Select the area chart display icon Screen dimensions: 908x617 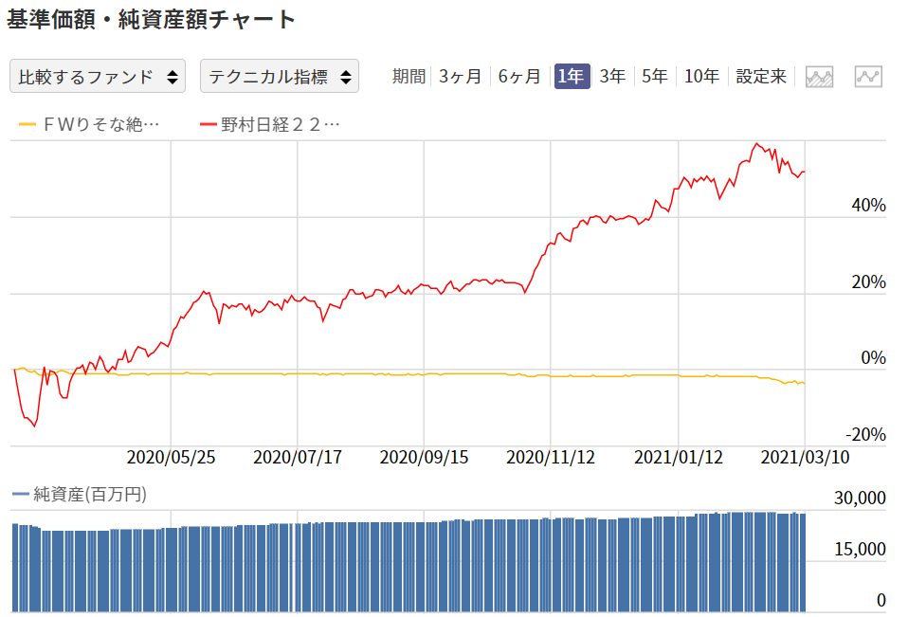tap(819, 77)
